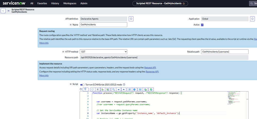Save the script with disk icon
This screenshot has height=119, width=257.
click(x=140, y=89)
